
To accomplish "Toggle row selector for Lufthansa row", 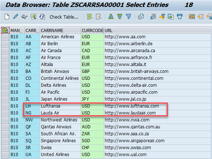I will tap(5, 106).
